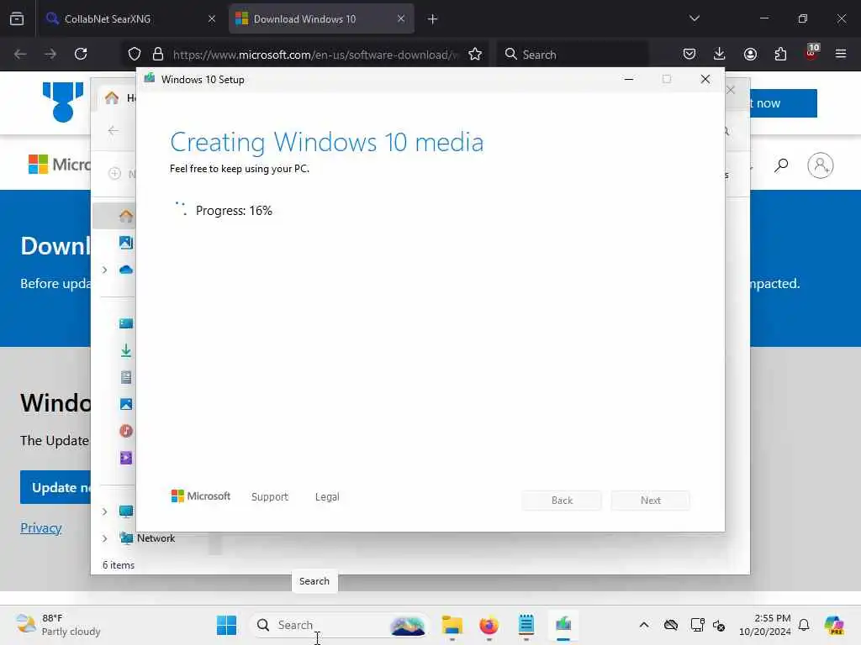This screenshot has width=861, height=645.
Task: Open Copilot preview icon in taskbar
Action: (833, 625)
